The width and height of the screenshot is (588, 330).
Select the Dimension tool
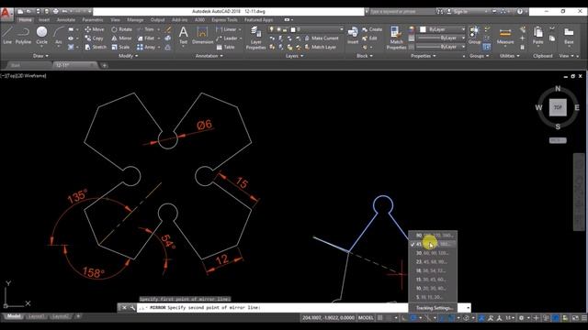click(202, 35)
